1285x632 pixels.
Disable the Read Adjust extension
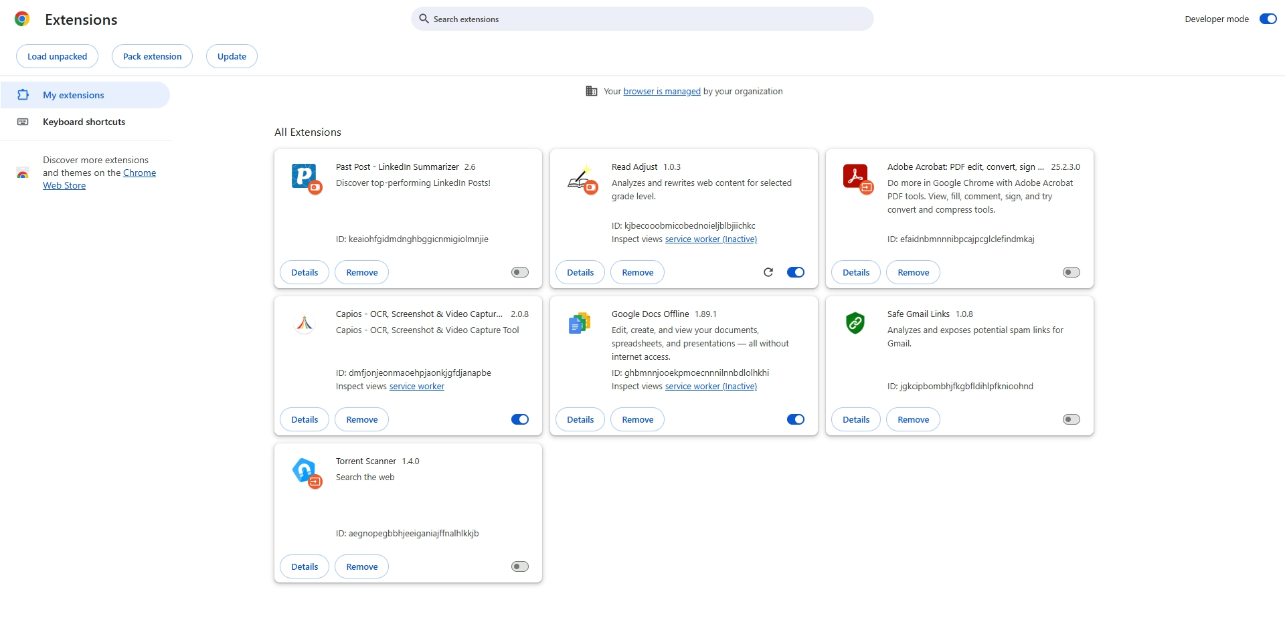(x=796, y=272)
